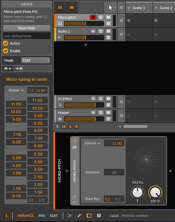Toggle track I/O section swap-arrows icon
This screenshot has width=175, height=222.
click(x=57, y=127)
